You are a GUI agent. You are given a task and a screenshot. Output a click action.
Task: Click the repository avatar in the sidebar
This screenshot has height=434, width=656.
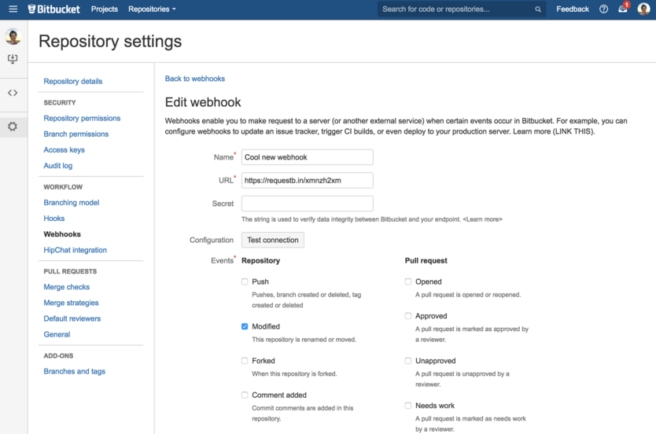pyautogui.click(x=13, y=37)
